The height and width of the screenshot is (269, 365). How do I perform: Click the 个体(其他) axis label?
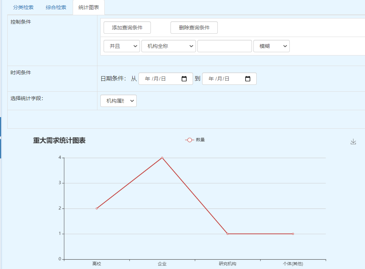click(x=293, y=264)
